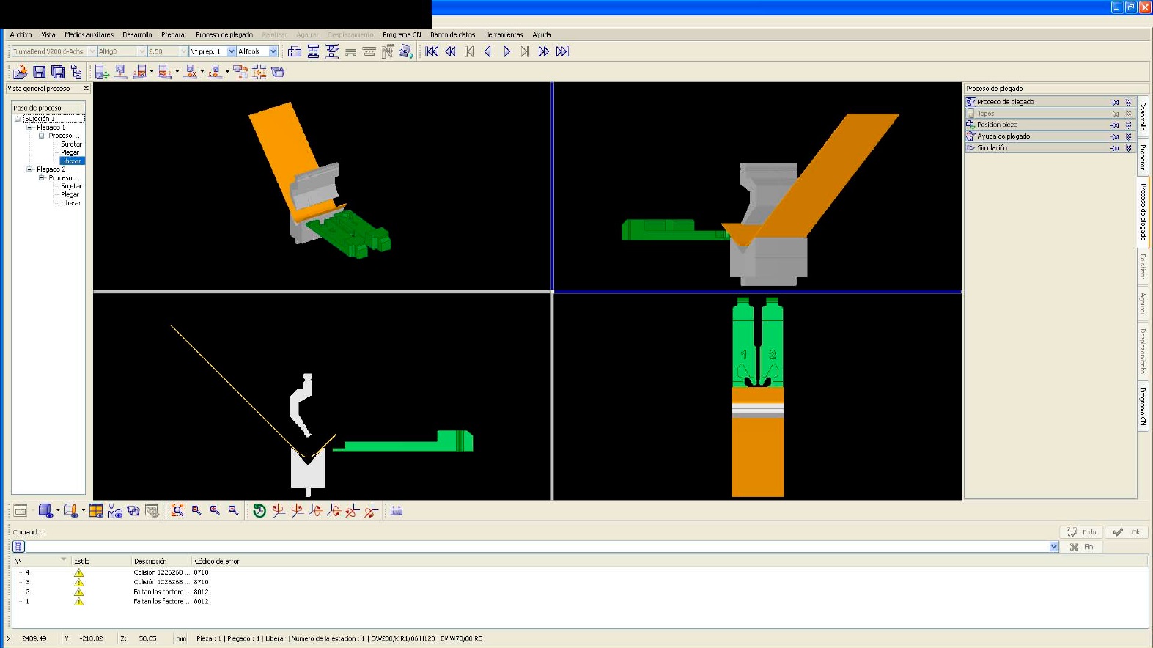This screenshot has width=1153, height=648.
Task: Jump to first step playback button
Action: pyautogui.click(x=432, y=51)
